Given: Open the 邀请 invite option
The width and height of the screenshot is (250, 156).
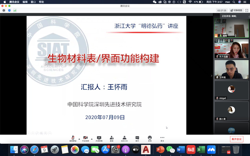Looking at the screenshot, I should tap(112, 139).
